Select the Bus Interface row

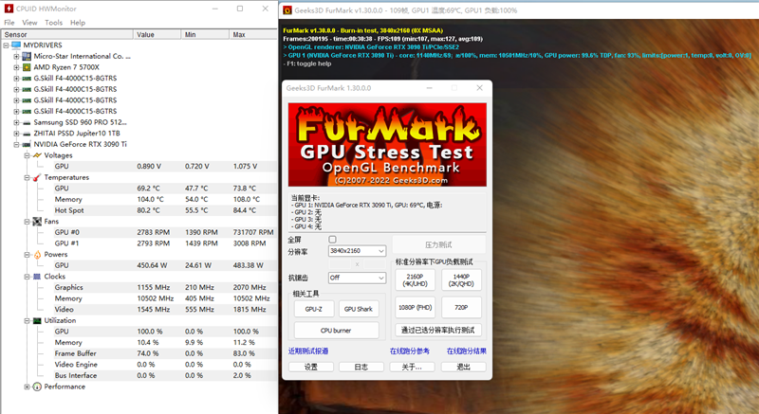(164, 375)
